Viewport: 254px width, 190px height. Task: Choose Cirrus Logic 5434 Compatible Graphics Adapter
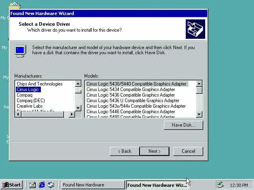[x=131, y=89]
